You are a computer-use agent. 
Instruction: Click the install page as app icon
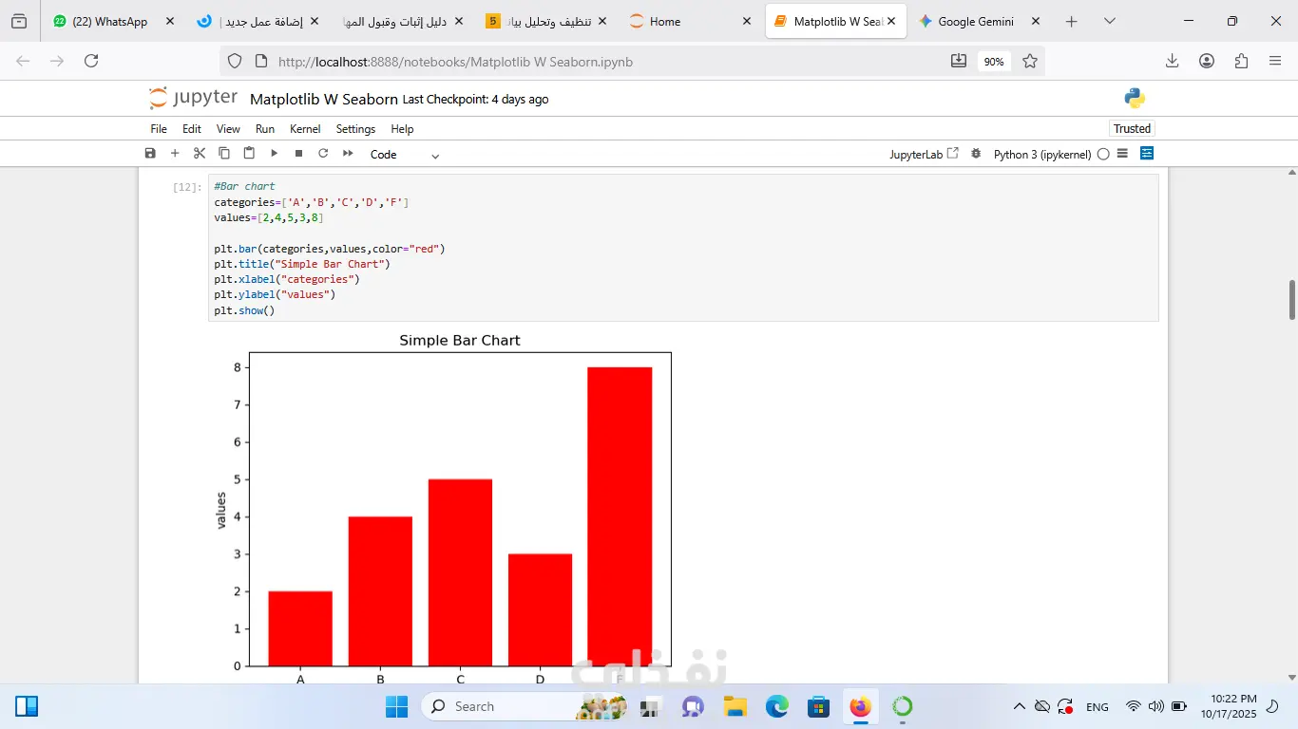coord(958,62)
